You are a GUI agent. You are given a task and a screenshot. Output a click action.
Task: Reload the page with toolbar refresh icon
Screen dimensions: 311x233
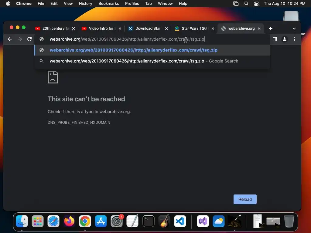click(x=29, y=39)
